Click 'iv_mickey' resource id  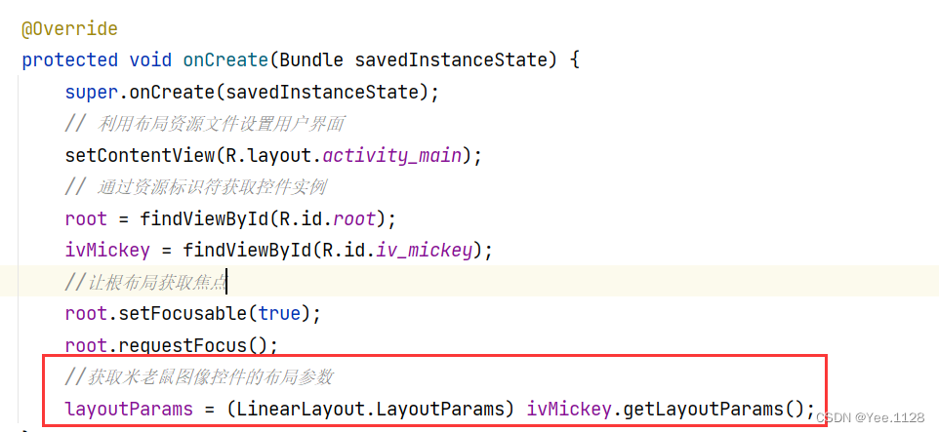[x=424, y=250]
